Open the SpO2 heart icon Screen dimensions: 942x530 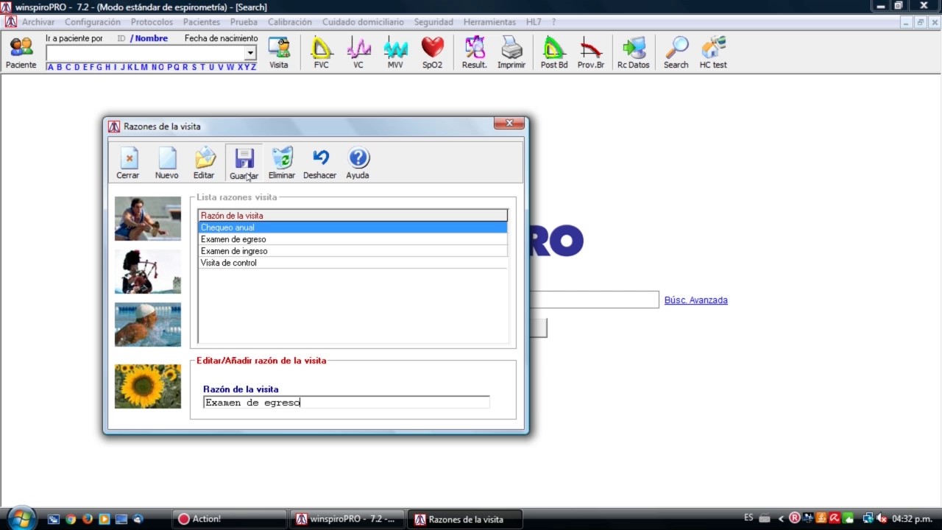[x=433, y=52]
